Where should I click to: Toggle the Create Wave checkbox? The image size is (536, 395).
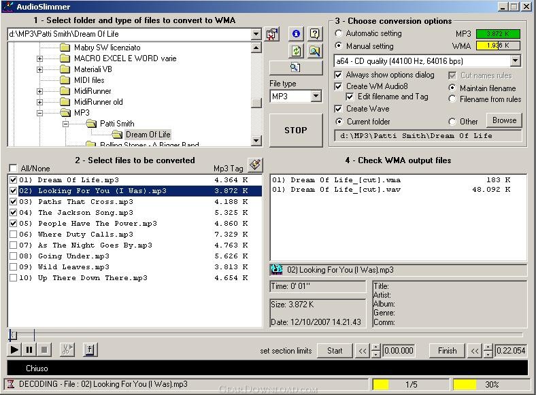click(x=338, y=109)
